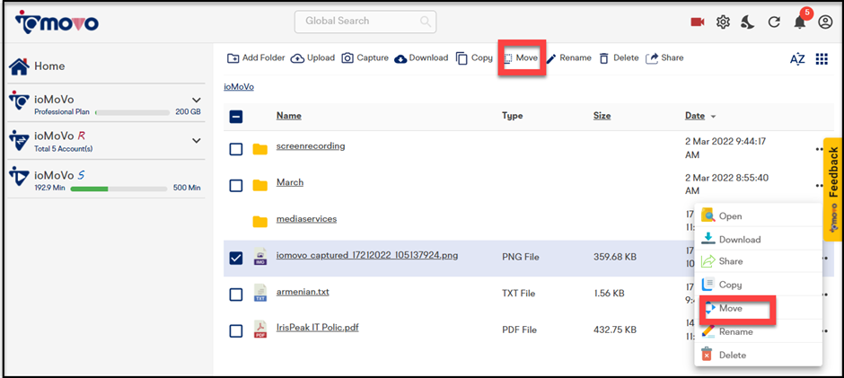Open IrisPeak IT Polic.pdf link

coord(318,328)
